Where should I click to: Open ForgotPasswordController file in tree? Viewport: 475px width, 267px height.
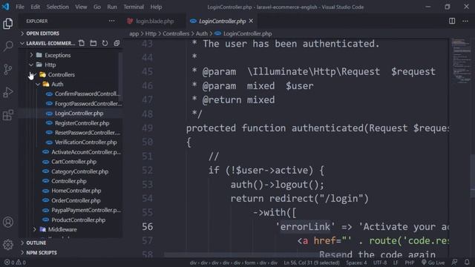88,104
